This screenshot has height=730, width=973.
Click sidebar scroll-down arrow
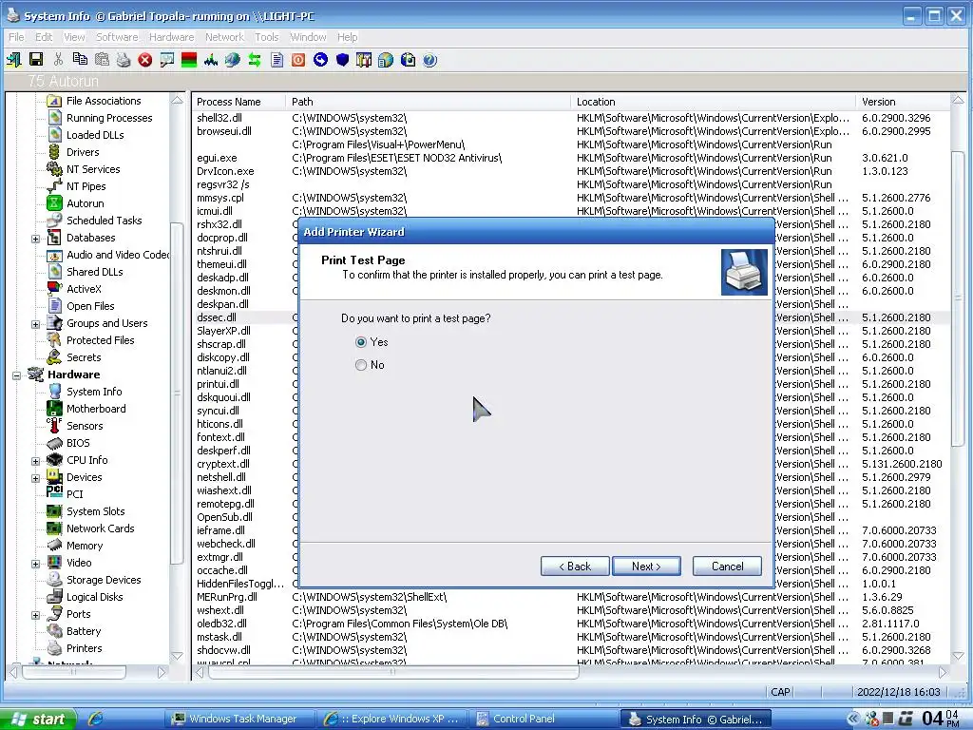click(x=177, y=656)
